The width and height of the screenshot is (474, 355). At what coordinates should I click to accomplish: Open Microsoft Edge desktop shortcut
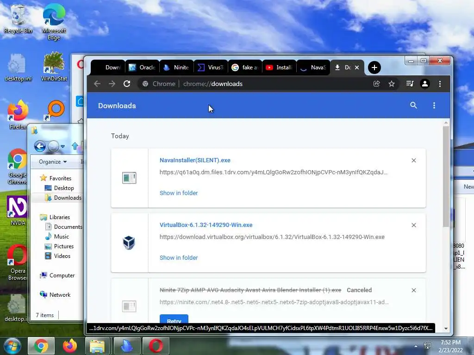pyautogui.click(x=54, y=22)
